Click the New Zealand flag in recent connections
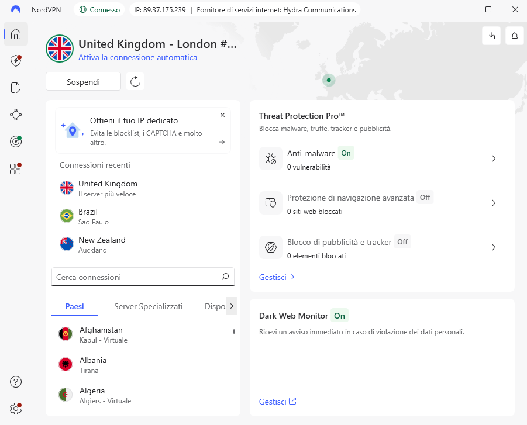Viewport: 527px width, 425px height. [x=67, y=244]
